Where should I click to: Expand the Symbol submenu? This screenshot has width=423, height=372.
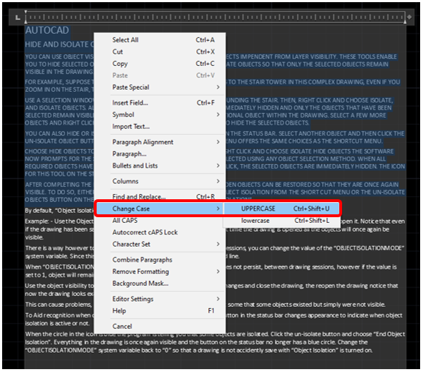click(160, 115)
